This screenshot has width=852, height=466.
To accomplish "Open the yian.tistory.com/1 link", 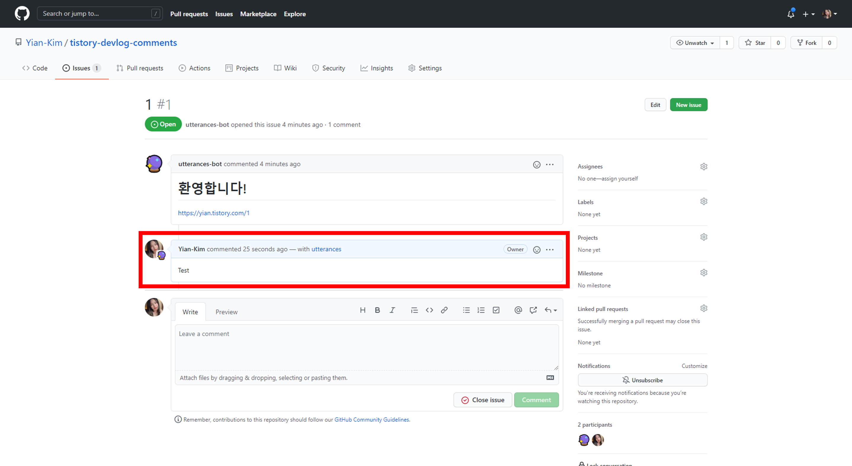I will point(214,213).
